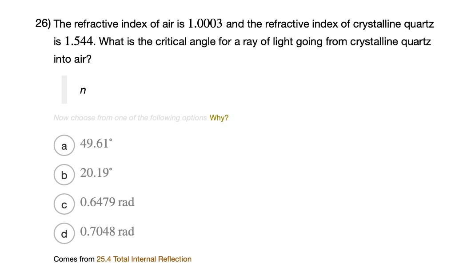Click the italic n variable label

tap(82, 90)
